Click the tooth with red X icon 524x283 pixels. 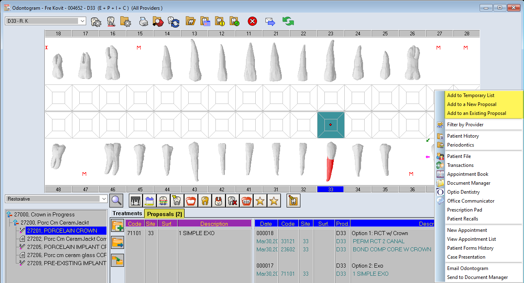pyautogui.click(x=232, y=201)
